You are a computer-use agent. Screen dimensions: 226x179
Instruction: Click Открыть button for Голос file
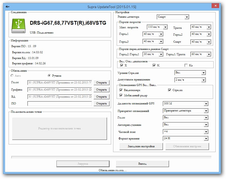point(101,82)
